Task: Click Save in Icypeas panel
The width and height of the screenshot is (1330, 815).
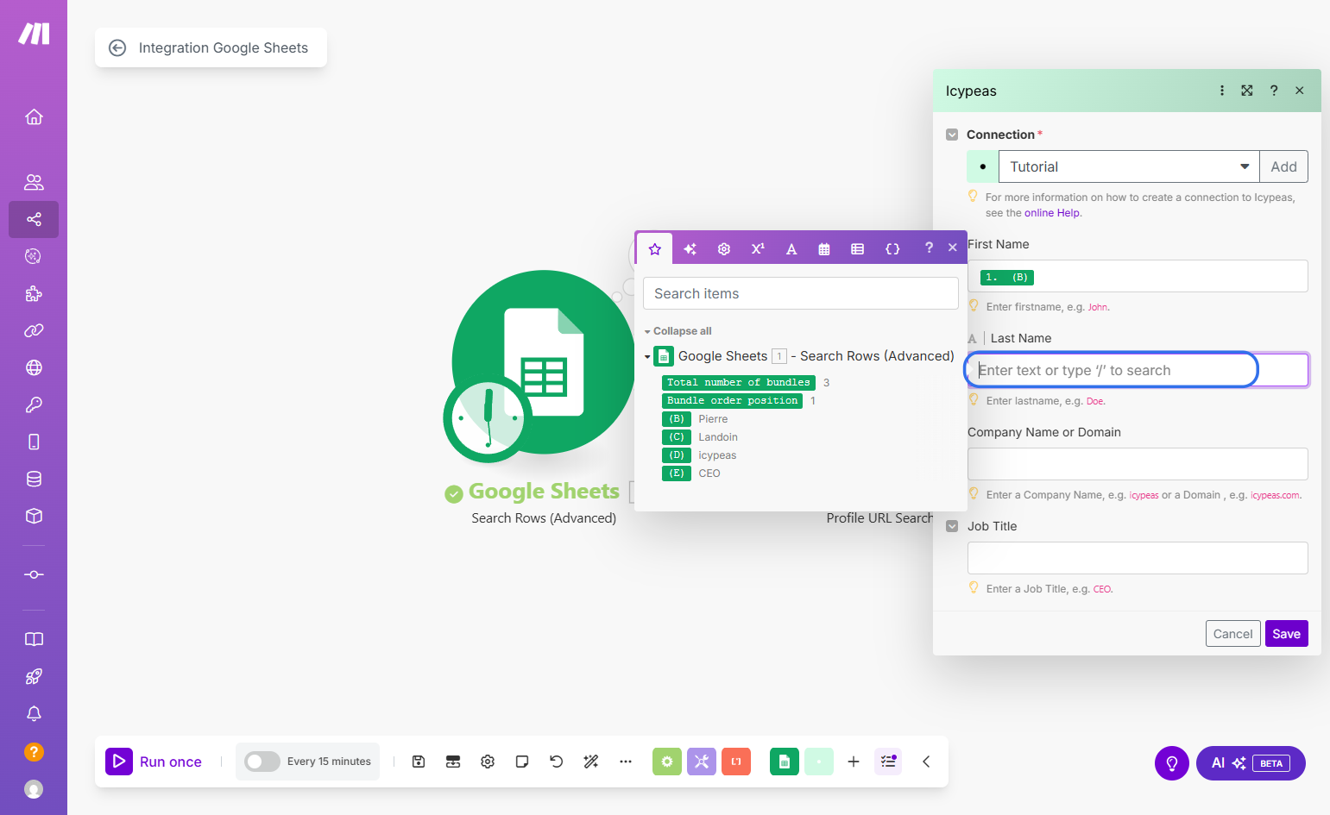Action: (x=1286, y=634)
